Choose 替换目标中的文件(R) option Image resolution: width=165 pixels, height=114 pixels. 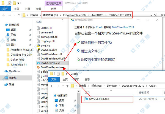click(x=96, y=42)
